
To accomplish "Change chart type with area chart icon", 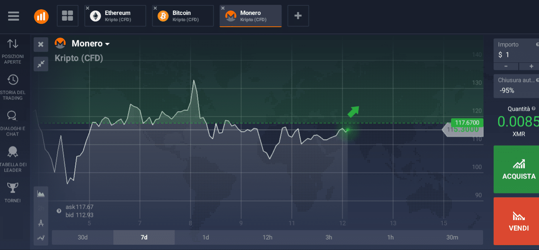I will point(41,194).
